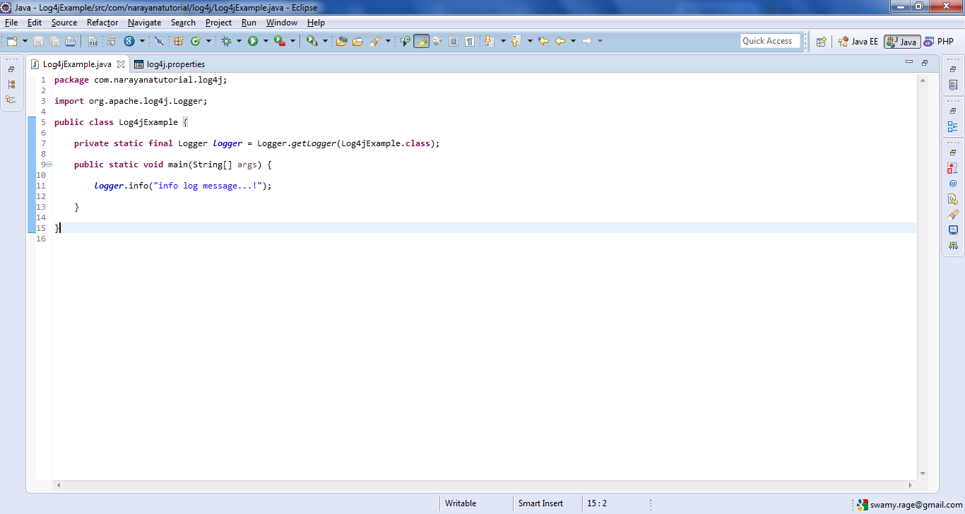Screen dimensions: 965x514
Task: Open the Back history dropdown arrow
Action: (x=573, y=41)
